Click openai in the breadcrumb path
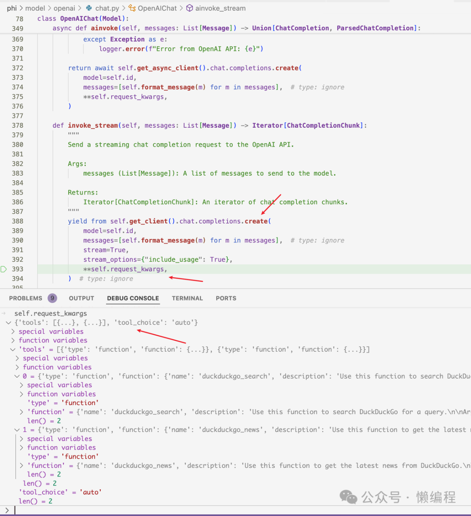 coord(65,8)
